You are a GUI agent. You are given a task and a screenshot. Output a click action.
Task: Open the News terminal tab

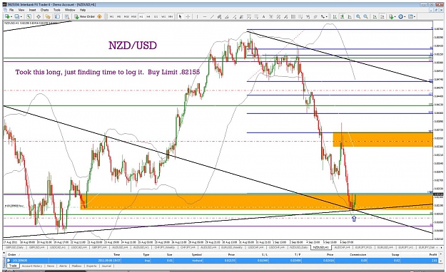51,266
